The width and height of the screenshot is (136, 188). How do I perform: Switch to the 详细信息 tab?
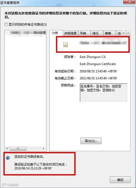pos(70,33)
